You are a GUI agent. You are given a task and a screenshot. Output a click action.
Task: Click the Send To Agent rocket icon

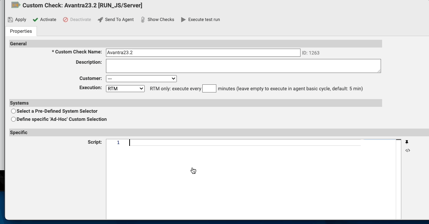pyautogui.click(x=100, y=19)
